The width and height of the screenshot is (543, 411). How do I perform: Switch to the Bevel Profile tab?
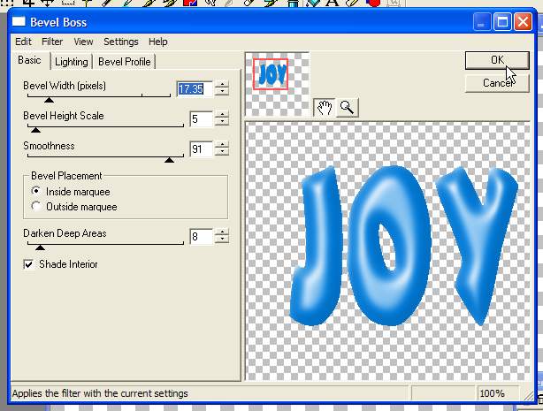(125, 62)
